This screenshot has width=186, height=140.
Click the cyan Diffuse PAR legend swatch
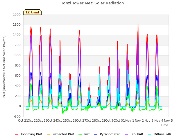click(x=150, y=135)
